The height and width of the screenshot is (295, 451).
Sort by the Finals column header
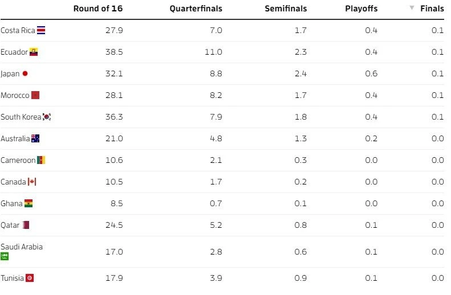432,9
